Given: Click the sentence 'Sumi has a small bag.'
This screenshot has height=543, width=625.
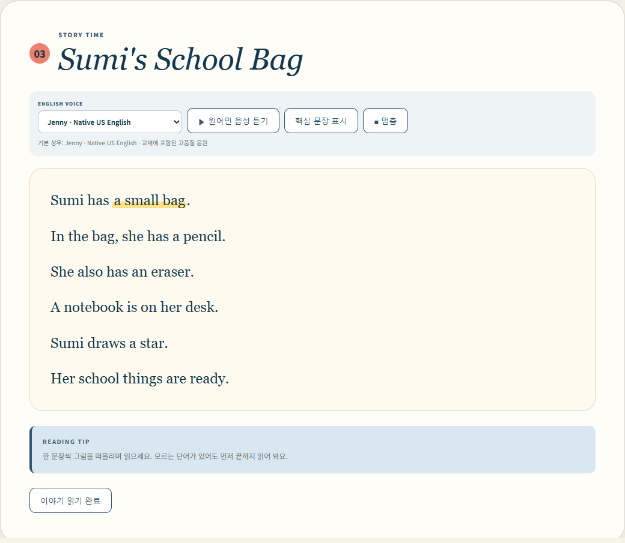Looking at the screenshot, I should 120,200.
